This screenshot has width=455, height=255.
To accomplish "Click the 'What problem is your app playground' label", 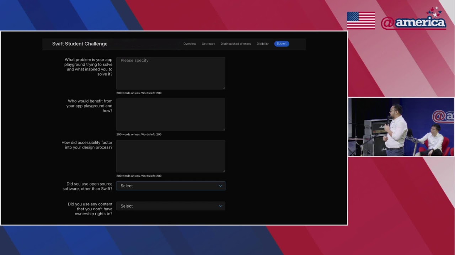I will pos(88,67).
